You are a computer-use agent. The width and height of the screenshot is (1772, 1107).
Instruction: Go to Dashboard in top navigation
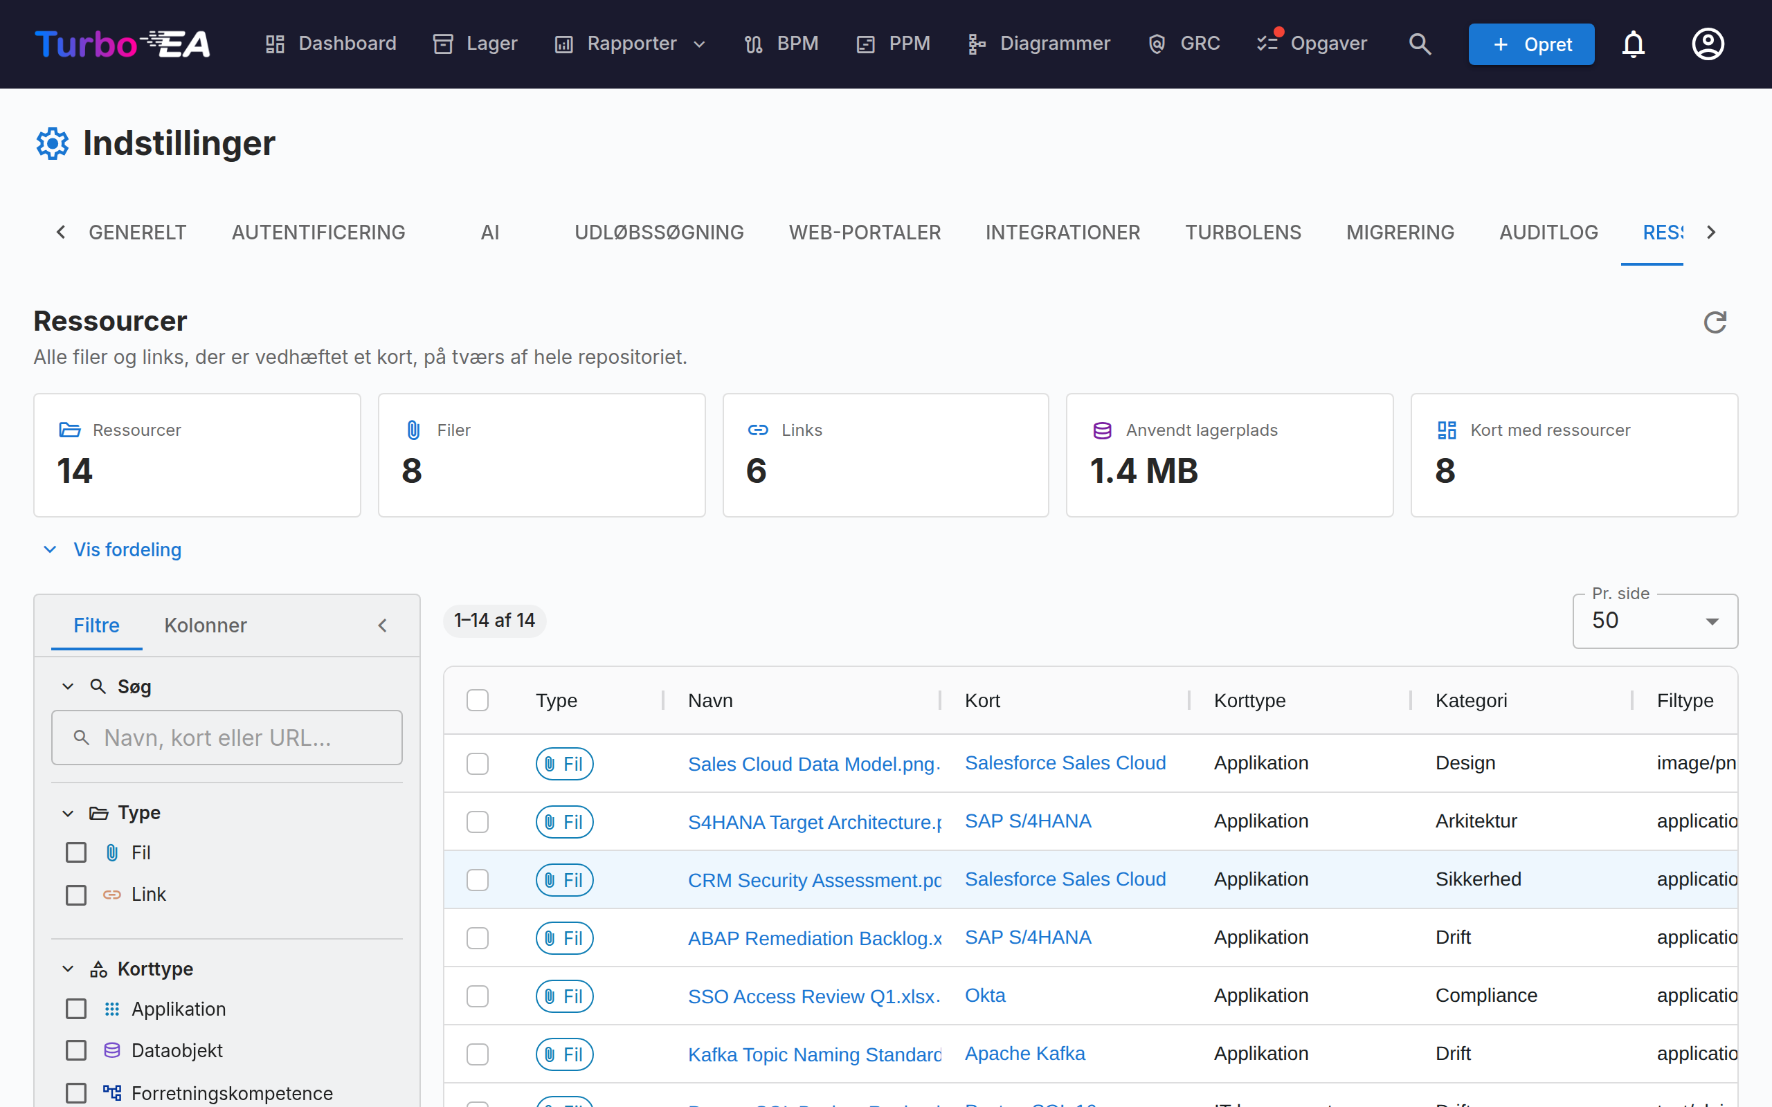331,44
